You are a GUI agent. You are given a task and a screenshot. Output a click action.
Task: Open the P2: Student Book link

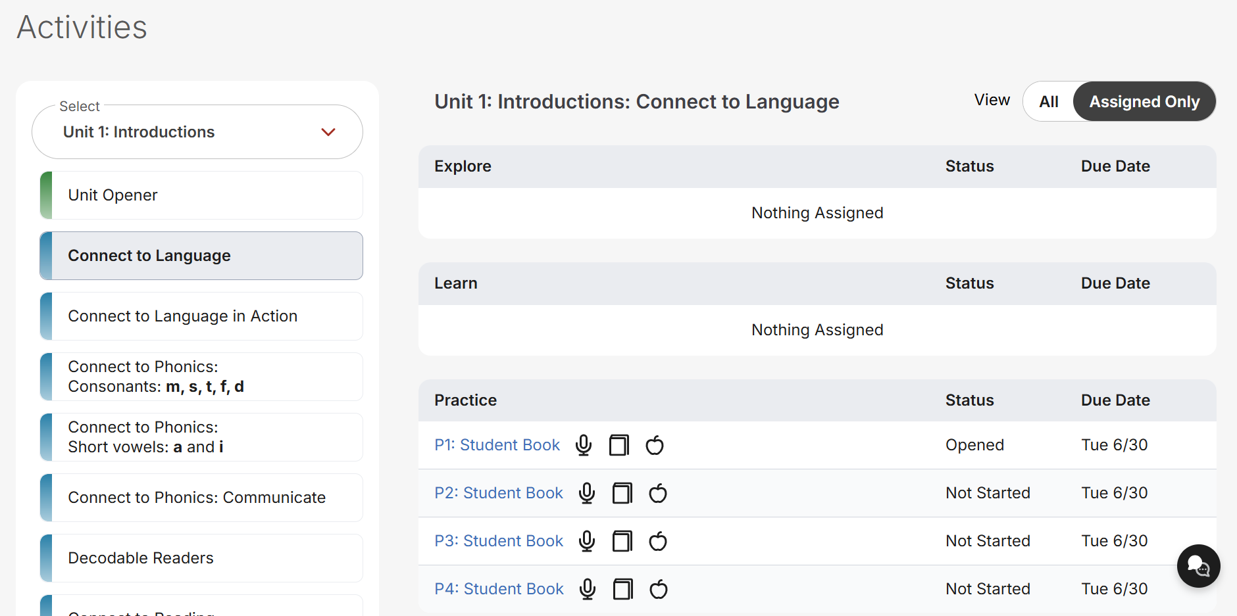(x=499, y=493)
